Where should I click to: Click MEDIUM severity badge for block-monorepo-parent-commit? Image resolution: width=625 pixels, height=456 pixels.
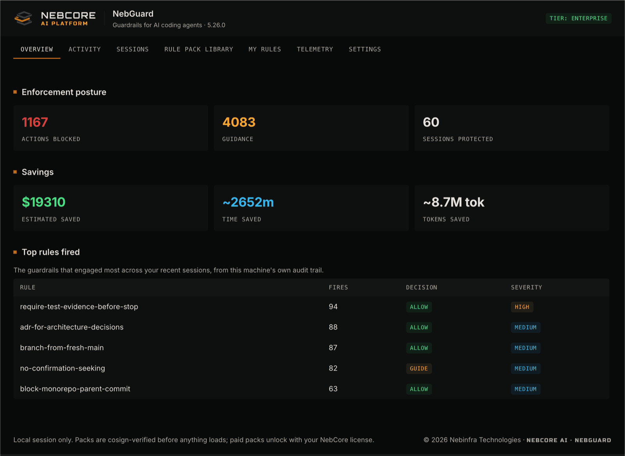[x=526, y=389]
